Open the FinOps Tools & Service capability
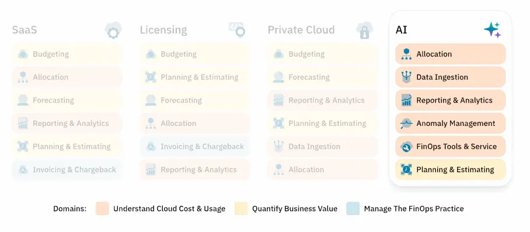The image size is (530, 232). (x=450, y=146)
